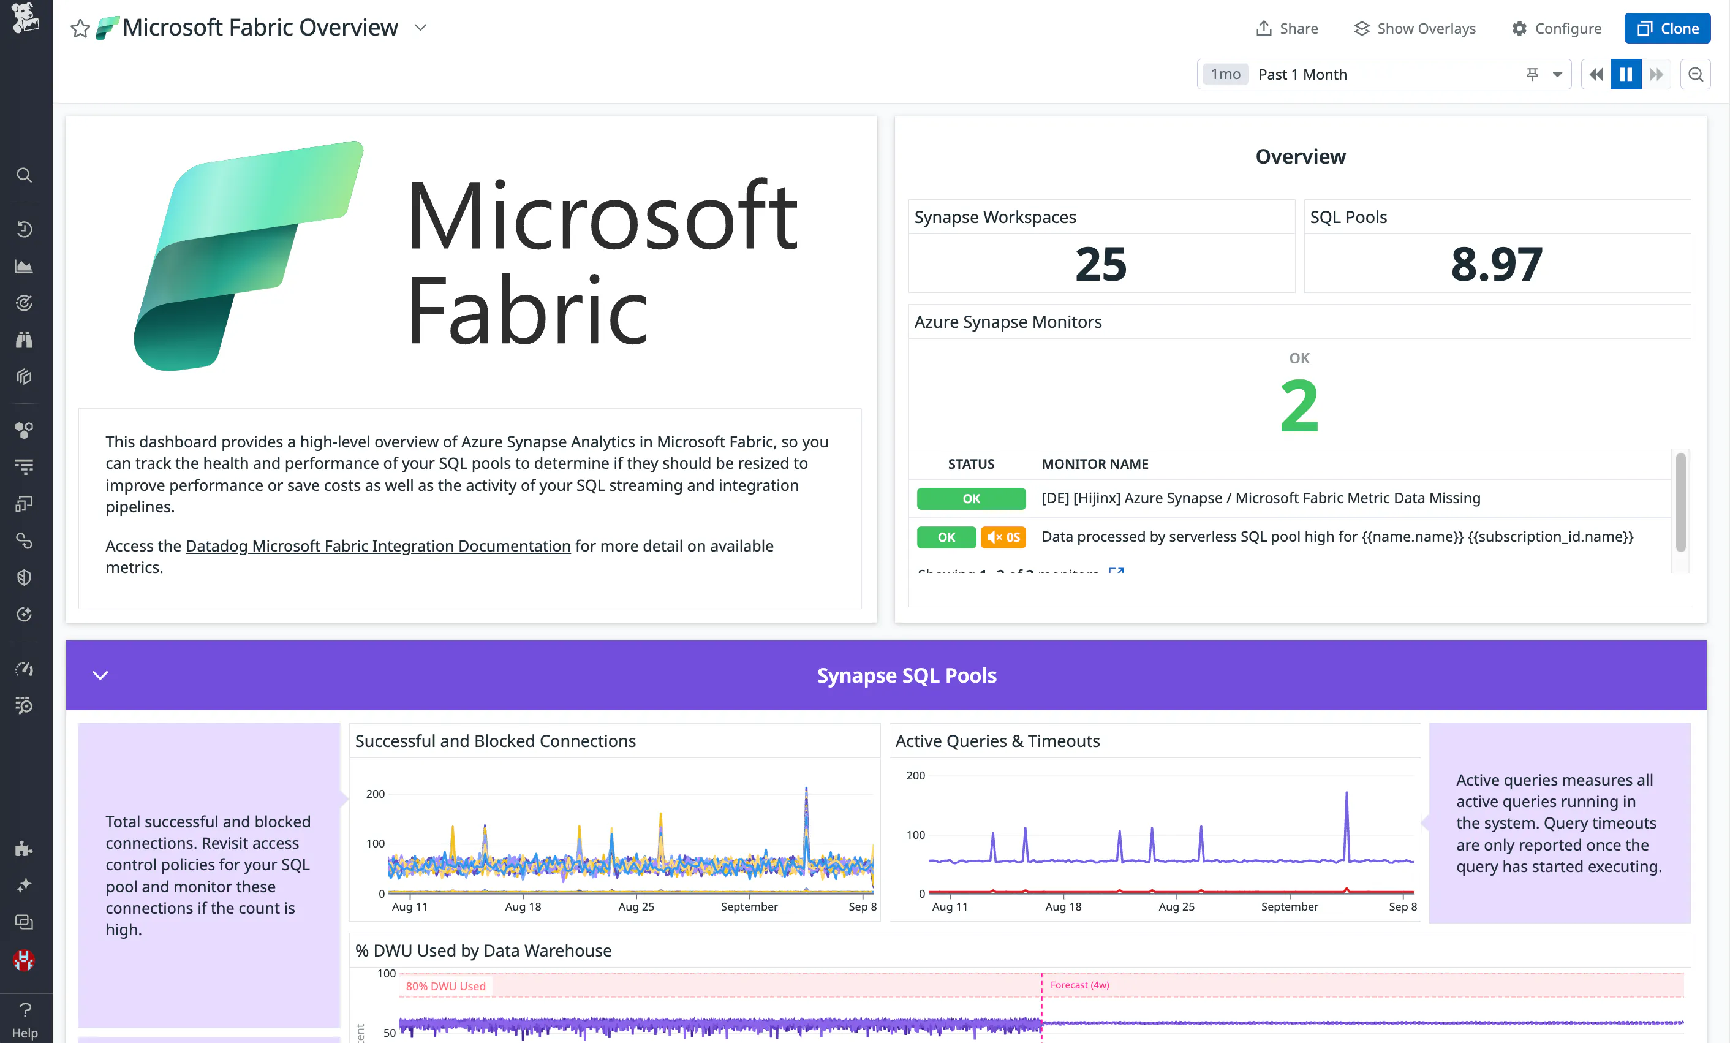Click the sparkles AI icon near sidebar bottom
Viewport: 1730px width, 1043px height.
point(25,885)
